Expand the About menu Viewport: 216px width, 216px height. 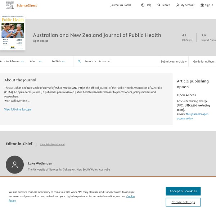point(36,62)
